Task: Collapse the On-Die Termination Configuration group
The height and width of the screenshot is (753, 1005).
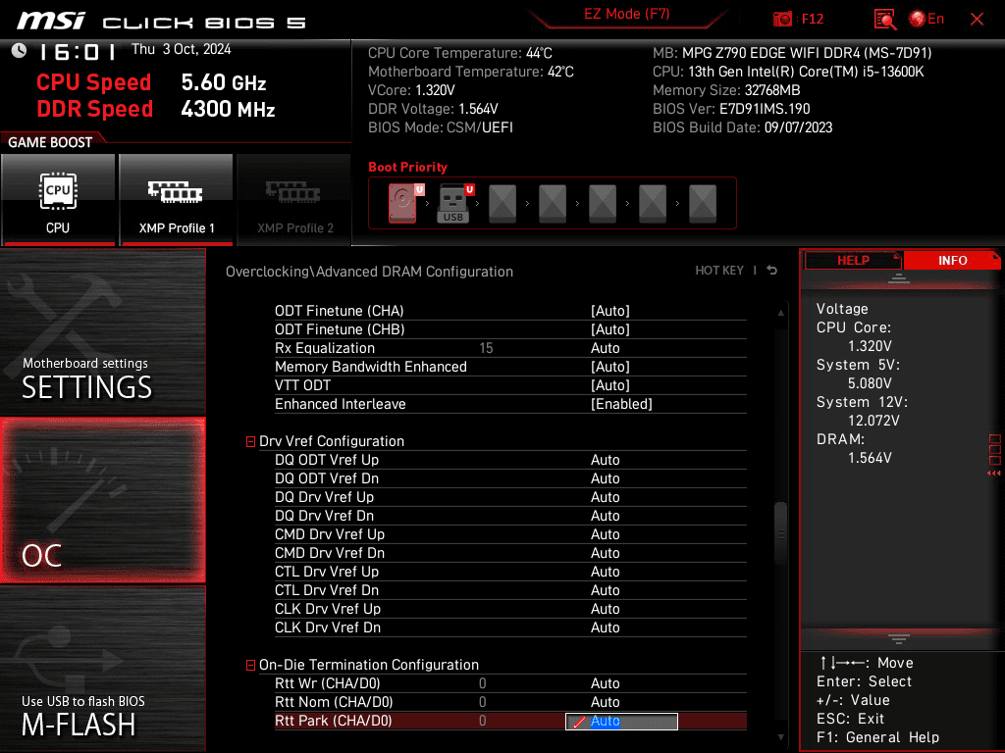Action: (250, 666)
